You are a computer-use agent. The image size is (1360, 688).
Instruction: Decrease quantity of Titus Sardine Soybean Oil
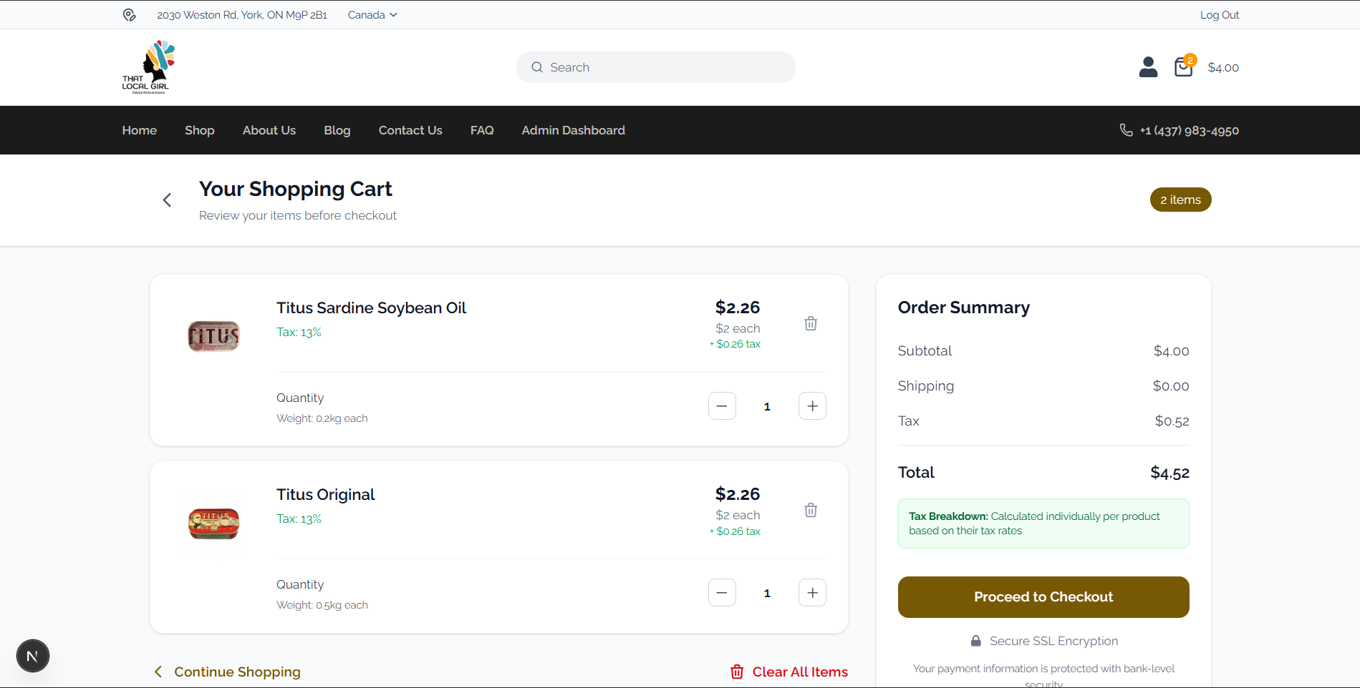click(x=722, y=406)
